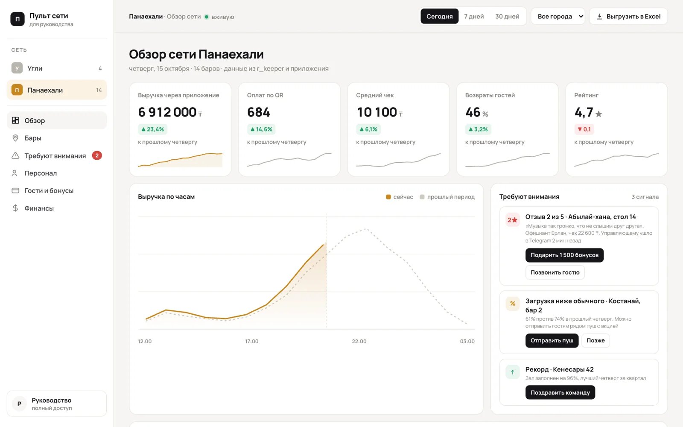Open the Бары menu item

coord(57,138)
